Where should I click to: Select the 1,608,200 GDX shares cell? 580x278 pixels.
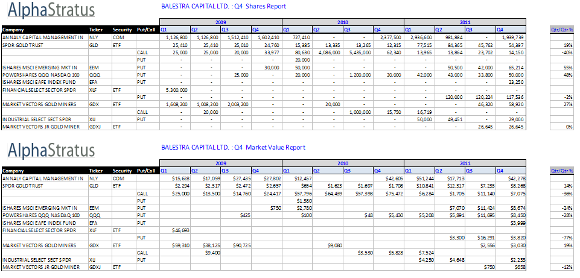point(176,104)
